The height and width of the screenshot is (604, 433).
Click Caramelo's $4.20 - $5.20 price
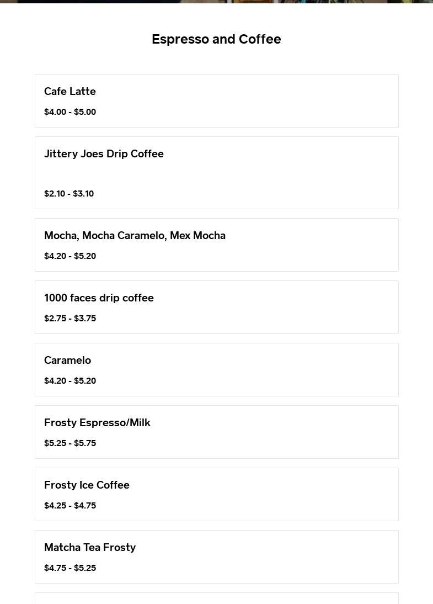[x=70, y=381]
